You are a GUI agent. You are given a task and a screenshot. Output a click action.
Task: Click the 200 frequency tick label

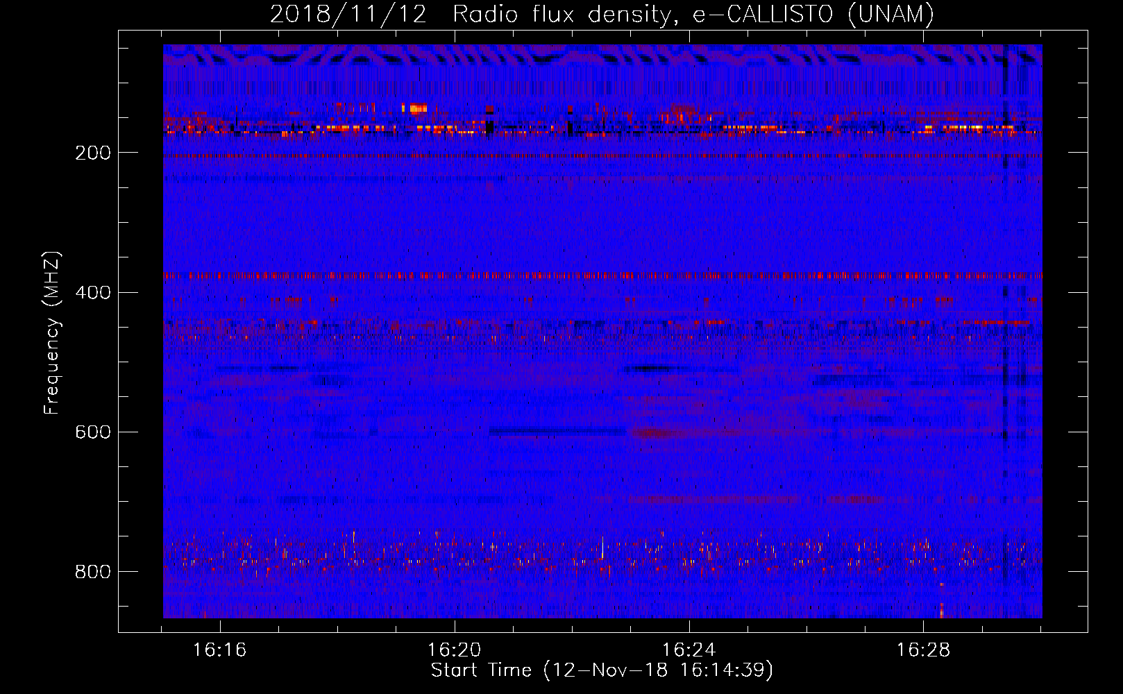point(93,153)
